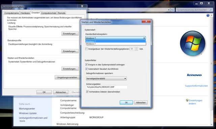This screenshot has height=129, width=216.
Task: Click the 30 seconds value field
Action: point(132,49)
